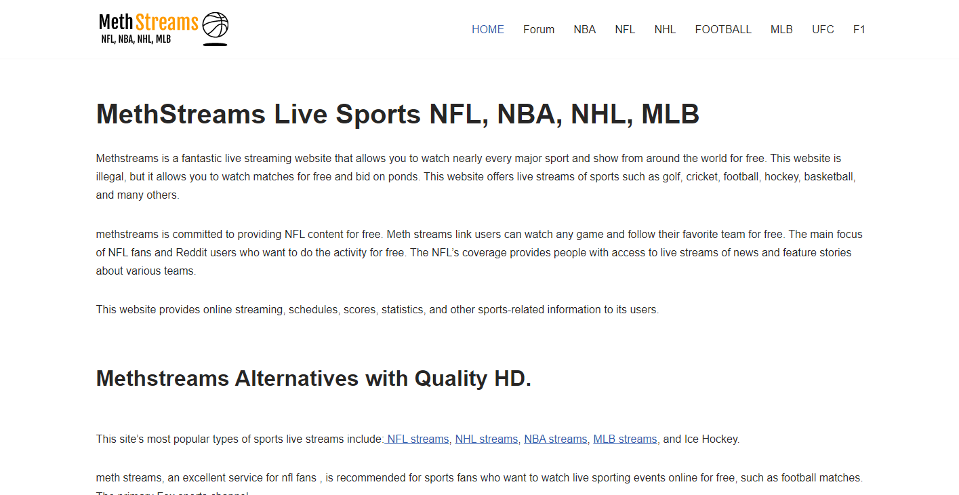Screen dimensions: 959x495
Task: Follow the NHL streams hyperlink
Action: (487, 439)
